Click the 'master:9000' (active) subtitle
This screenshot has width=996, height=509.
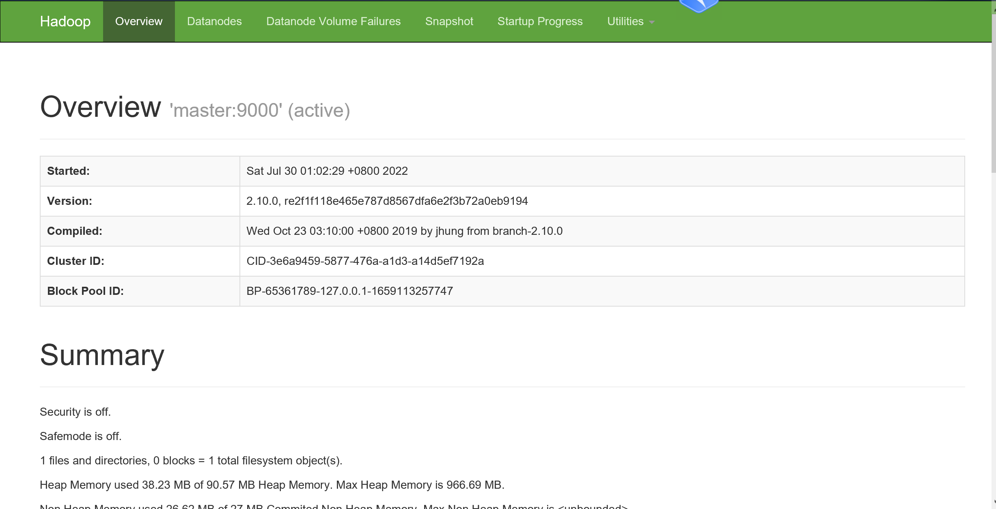click(x=260, y=110)
